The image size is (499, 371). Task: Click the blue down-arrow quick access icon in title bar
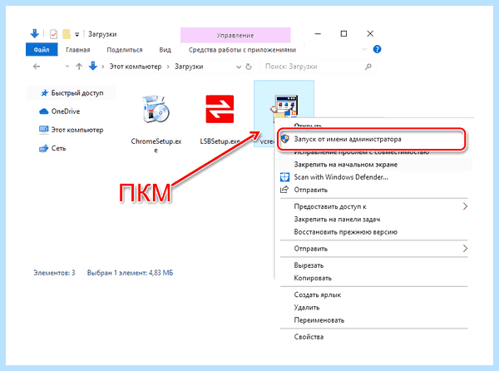pos(34,33)
